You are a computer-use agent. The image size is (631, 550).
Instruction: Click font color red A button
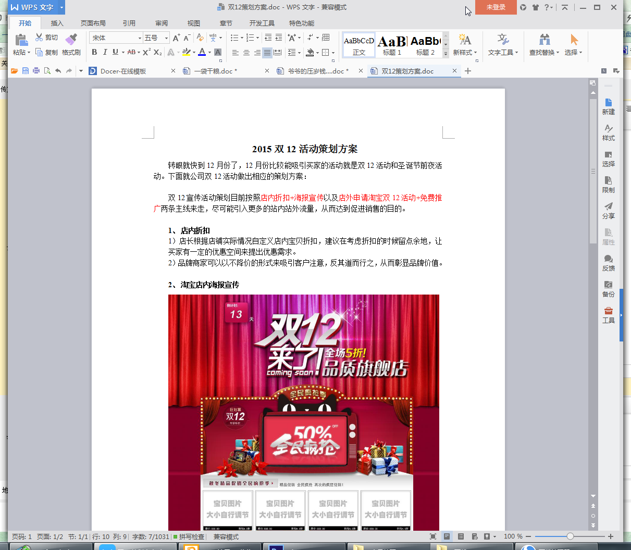click(202, 52)
